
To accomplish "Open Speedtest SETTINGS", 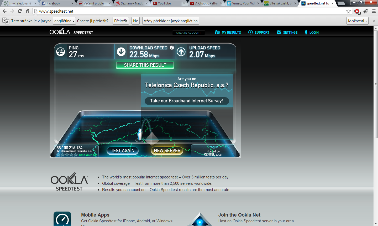I will (x=287, y=32).
